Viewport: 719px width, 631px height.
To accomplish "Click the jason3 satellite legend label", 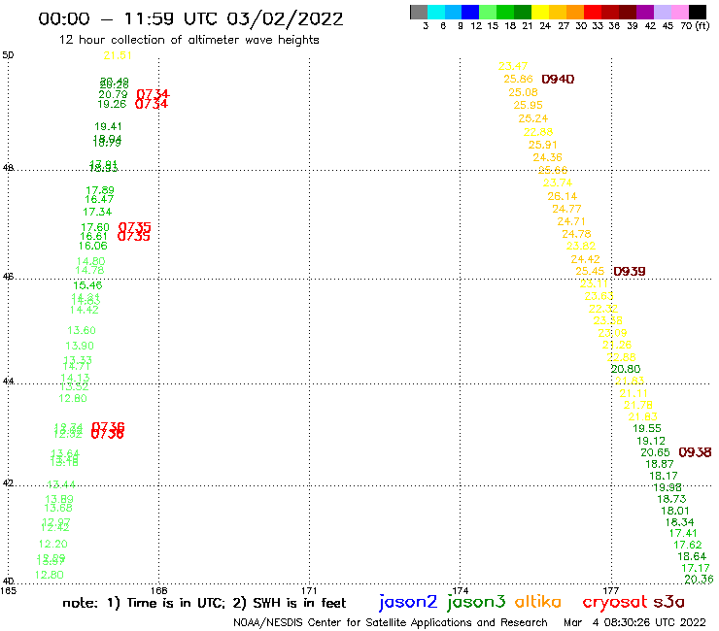I will click(476, 602).
